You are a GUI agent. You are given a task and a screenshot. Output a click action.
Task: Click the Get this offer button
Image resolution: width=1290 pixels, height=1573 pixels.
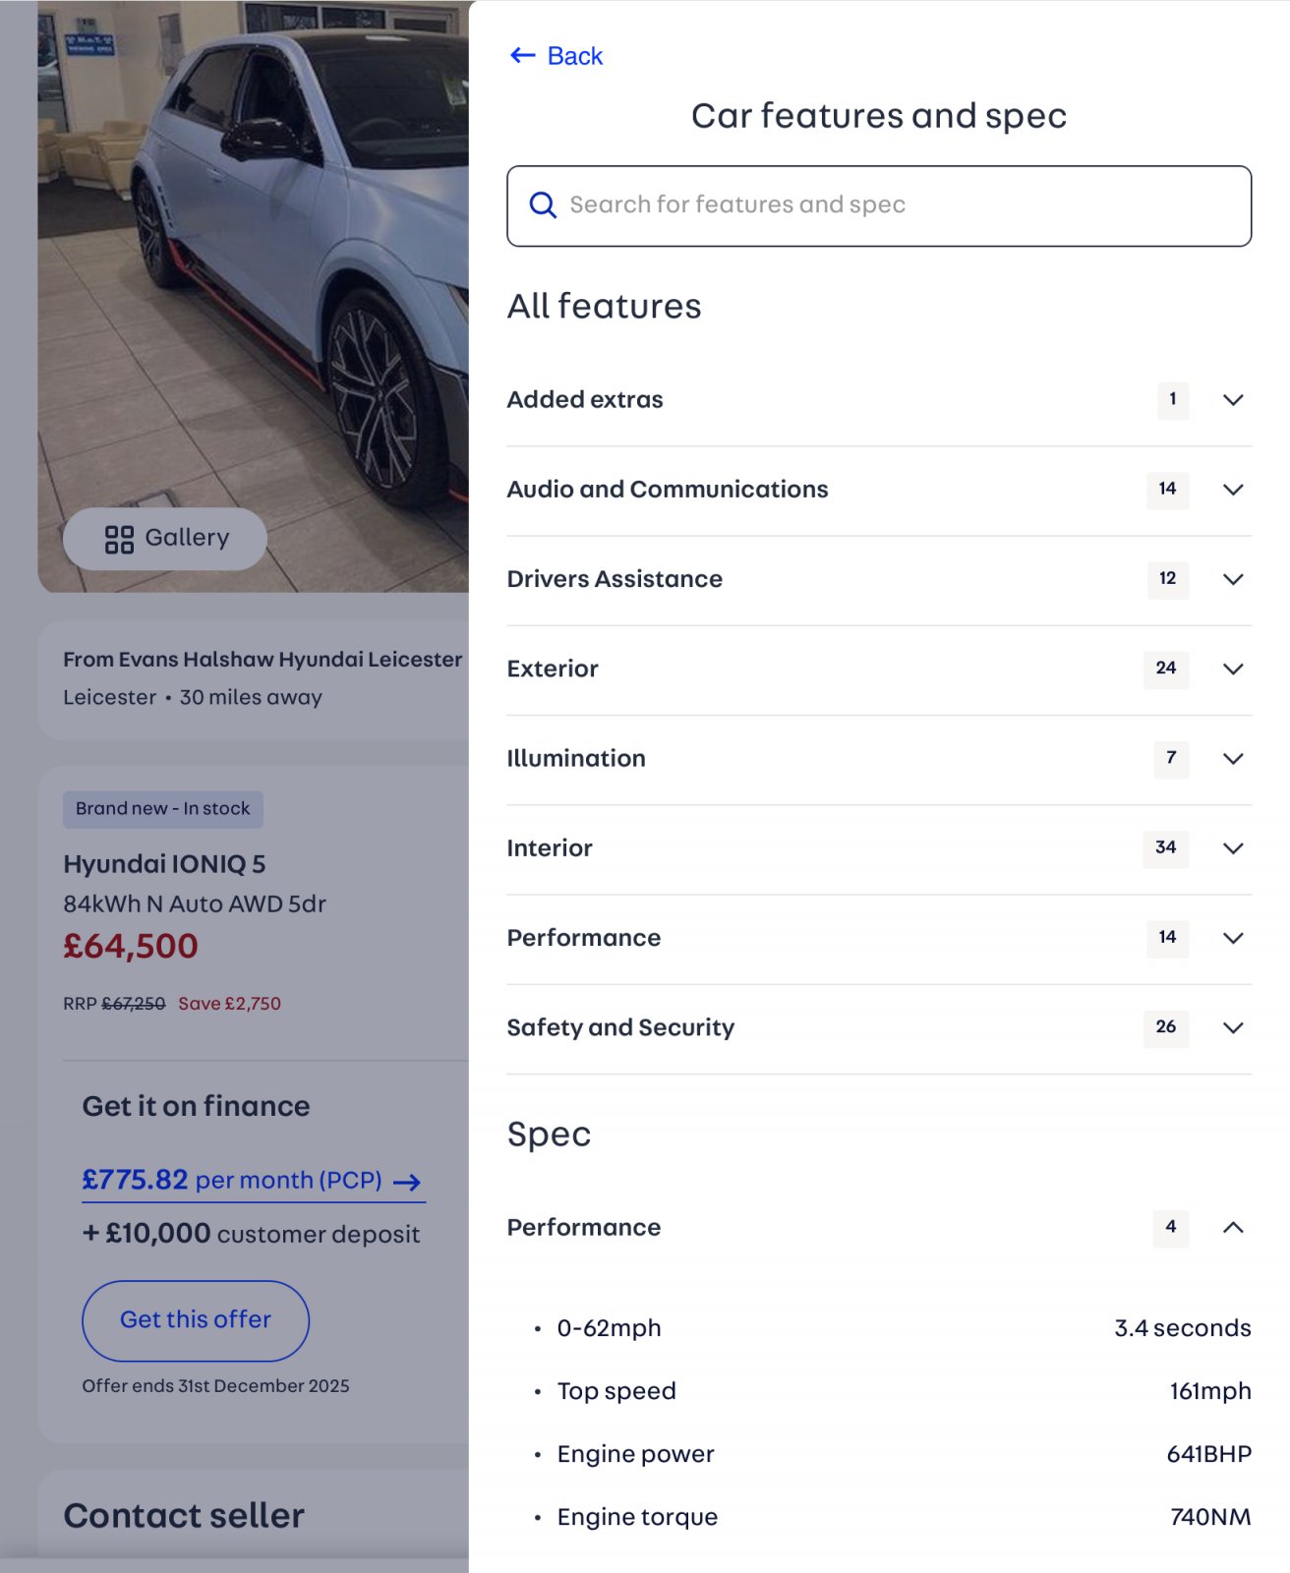point(196,1320)
